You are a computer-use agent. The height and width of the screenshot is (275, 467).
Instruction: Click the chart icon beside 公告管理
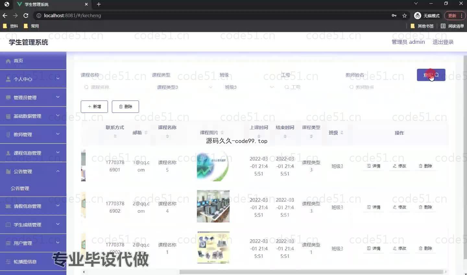coord(8,172)
